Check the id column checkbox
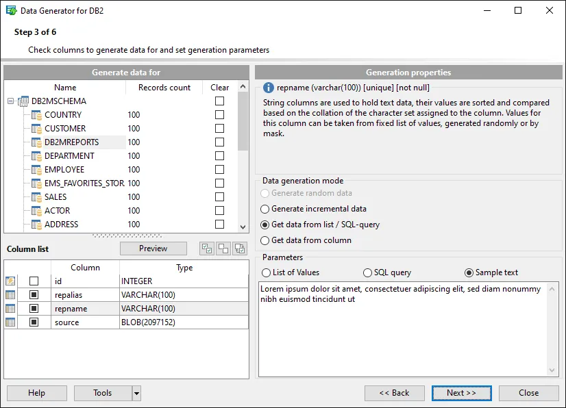566x408 pixels. [34, 281]
